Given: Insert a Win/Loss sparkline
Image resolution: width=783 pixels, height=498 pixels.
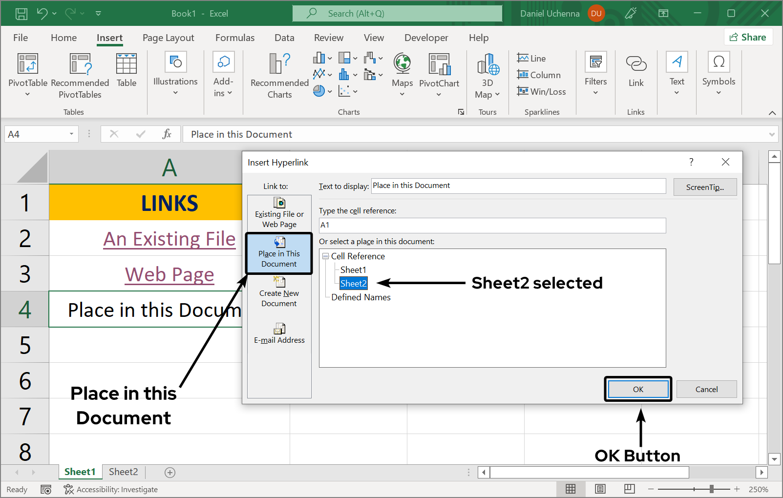Looking at the screenshot, I should 541,91.
